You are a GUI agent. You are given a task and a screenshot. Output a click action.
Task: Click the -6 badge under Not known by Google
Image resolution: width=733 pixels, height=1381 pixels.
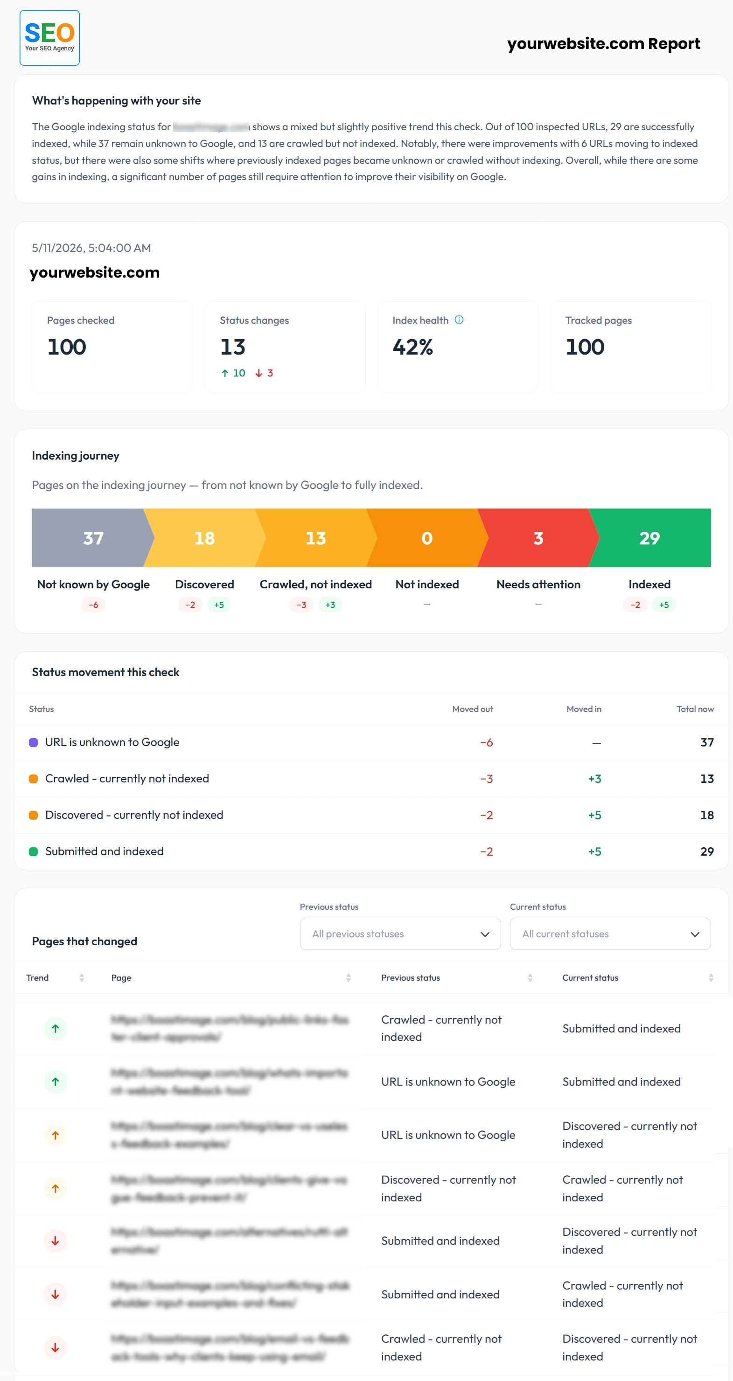coord(93,605)
